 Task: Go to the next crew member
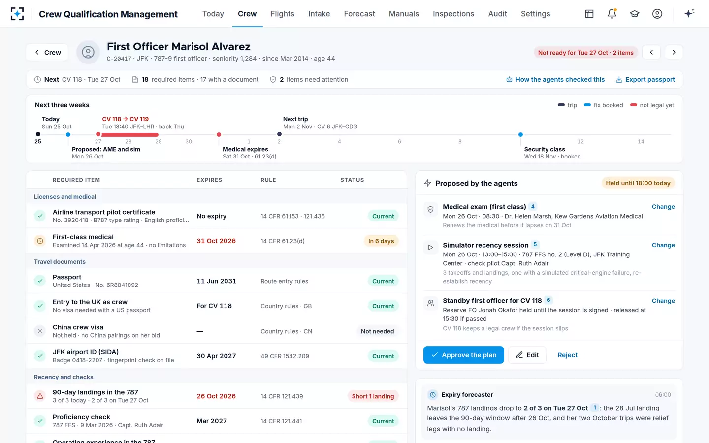(x=674, y=52)
